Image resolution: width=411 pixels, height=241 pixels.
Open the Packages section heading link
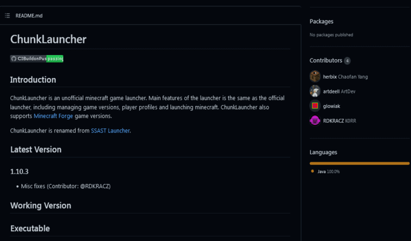tap(321, 21)
